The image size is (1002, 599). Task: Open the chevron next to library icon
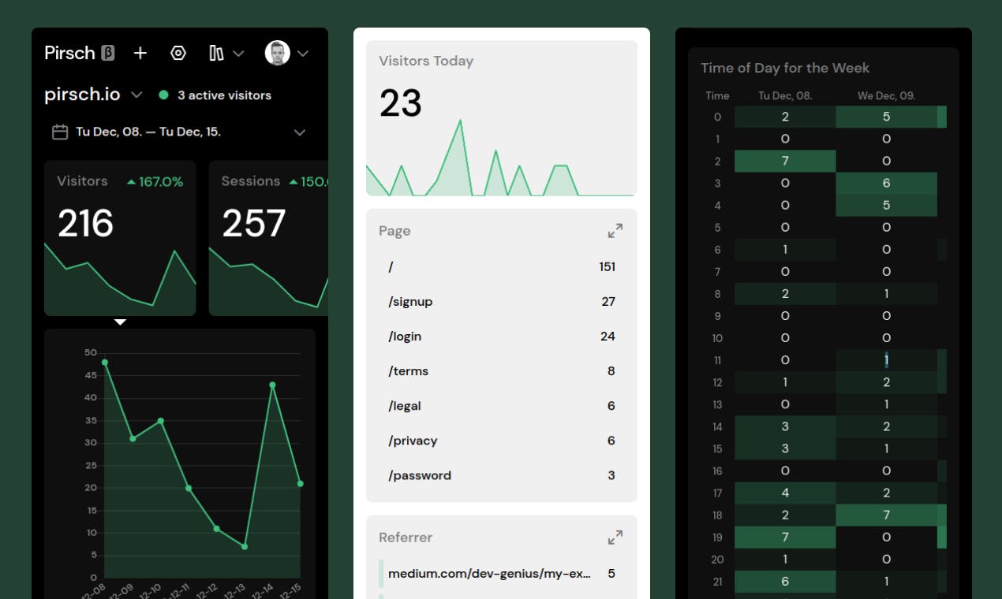point(238,54)
